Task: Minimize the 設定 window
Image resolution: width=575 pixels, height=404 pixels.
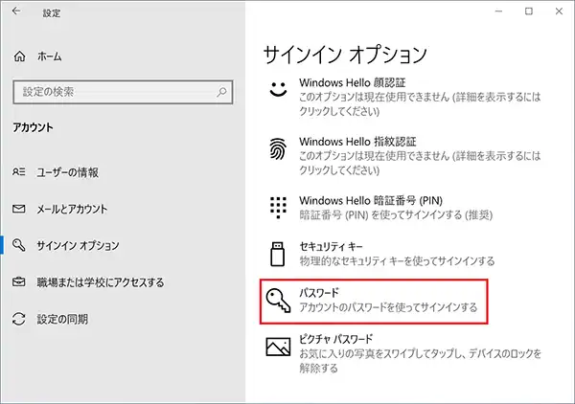Action: coord(498,11)
